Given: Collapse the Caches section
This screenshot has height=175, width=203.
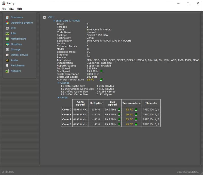Looking at the screenshot, I should click(58, 83).
